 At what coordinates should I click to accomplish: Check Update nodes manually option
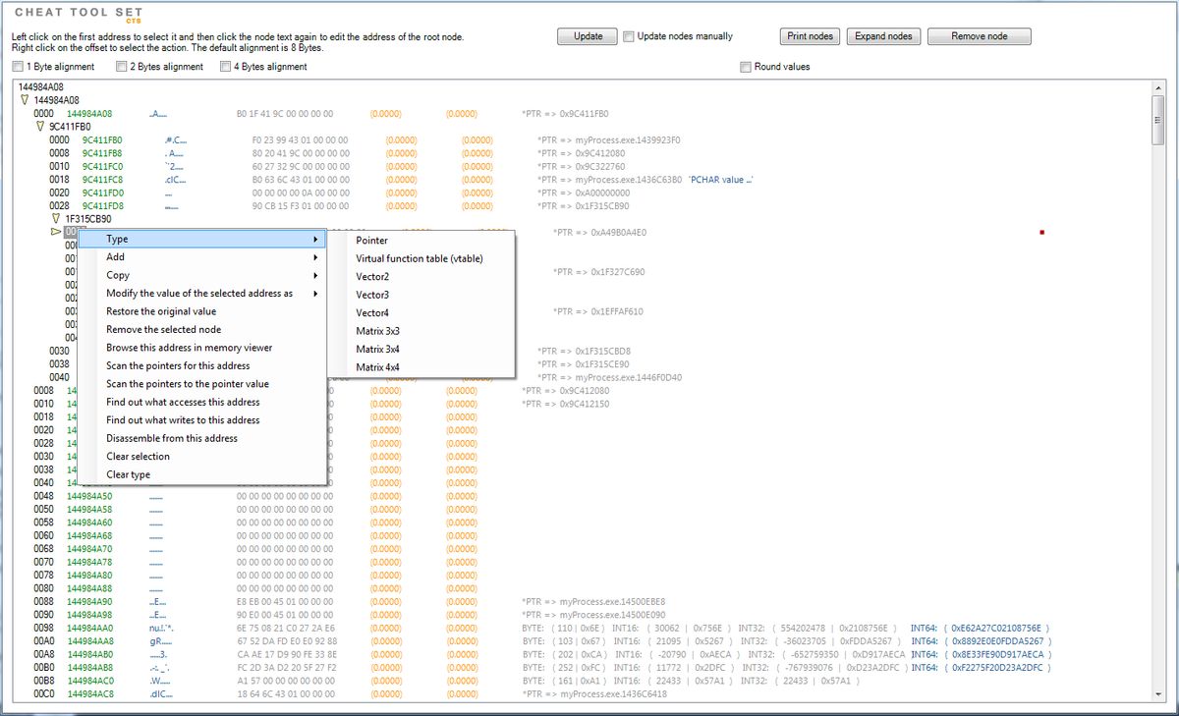629,36
